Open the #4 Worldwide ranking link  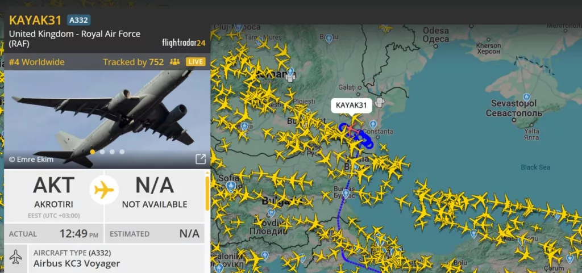point(37,62)
